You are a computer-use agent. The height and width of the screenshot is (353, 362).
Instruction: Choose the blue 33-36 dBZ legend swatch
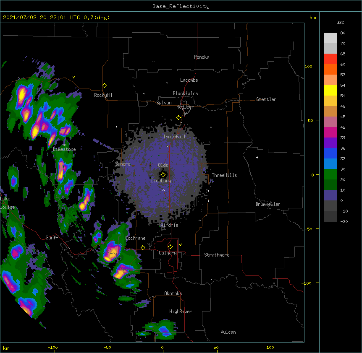click(330, 153)
